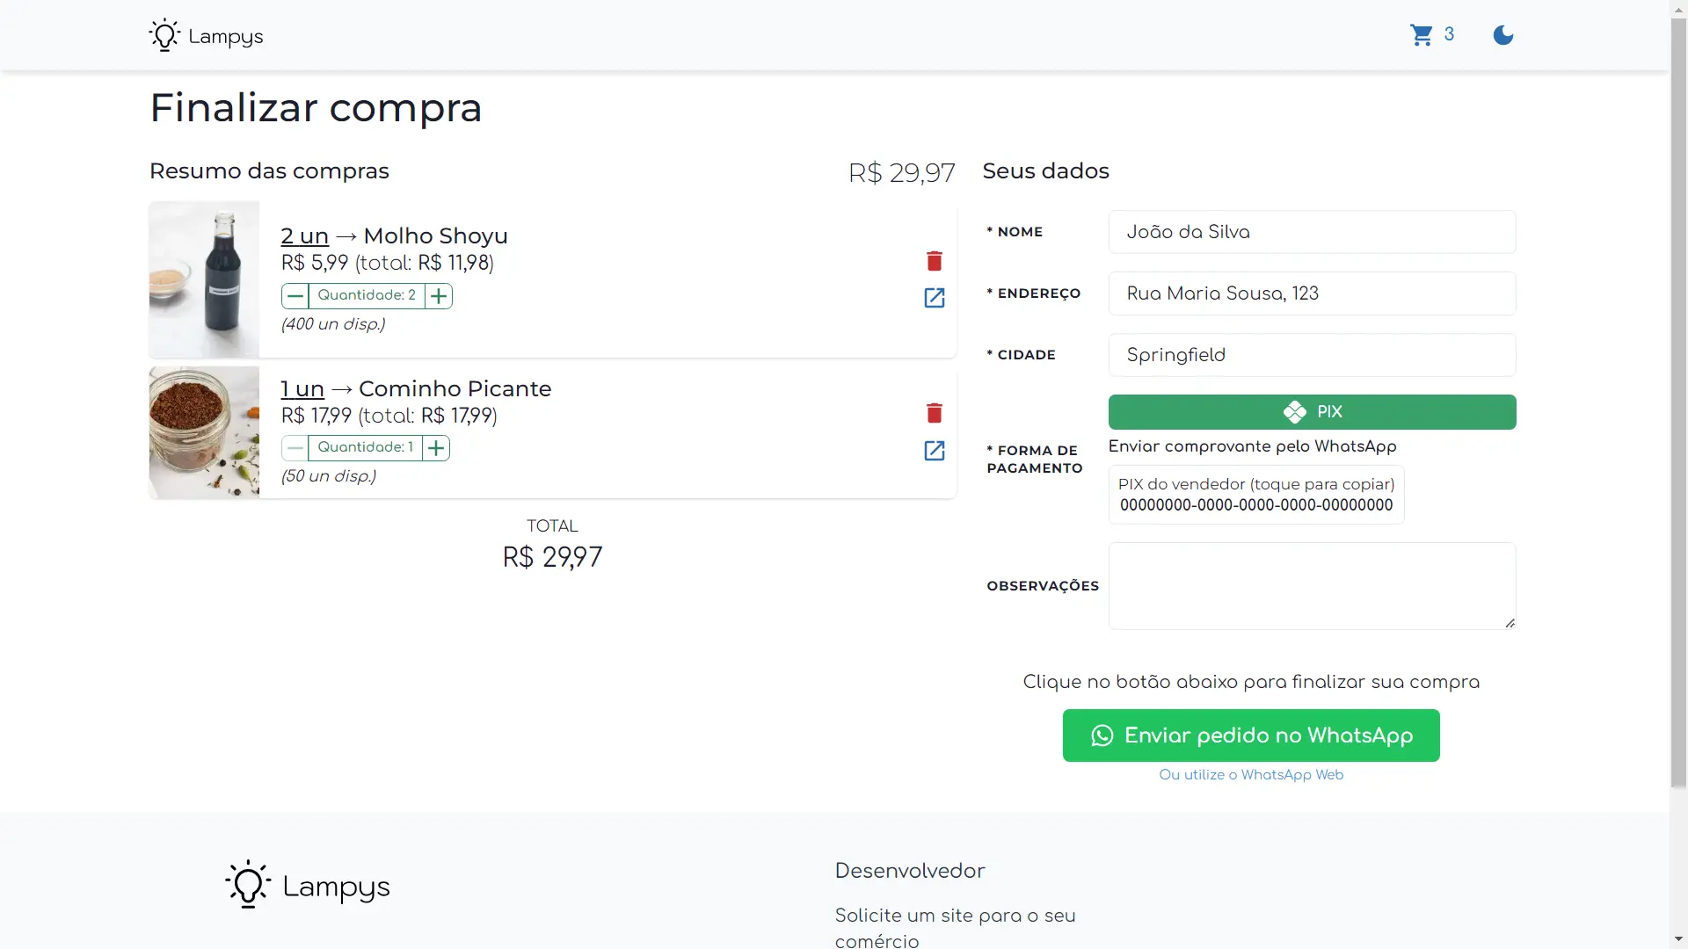Click the 'Quantidade: 1' label

[x=365, y=447]
